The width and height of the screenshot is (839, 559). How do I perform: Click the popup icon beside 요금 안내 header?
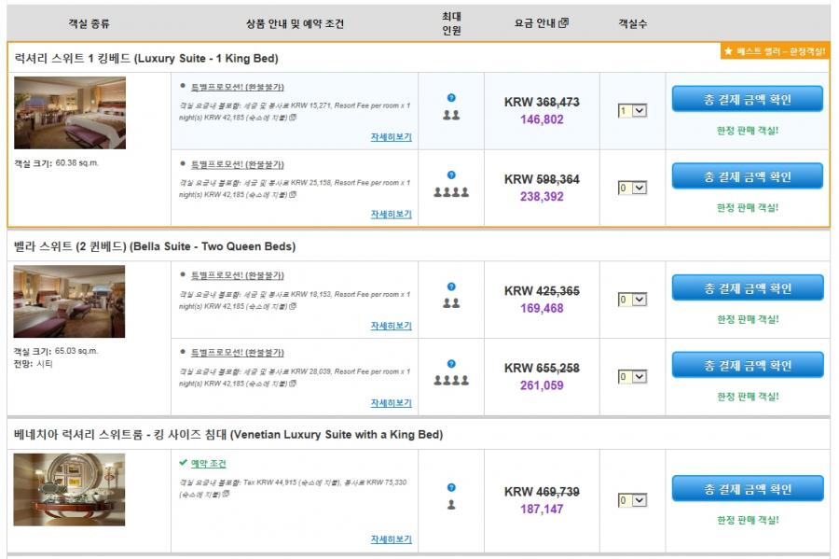563,23
